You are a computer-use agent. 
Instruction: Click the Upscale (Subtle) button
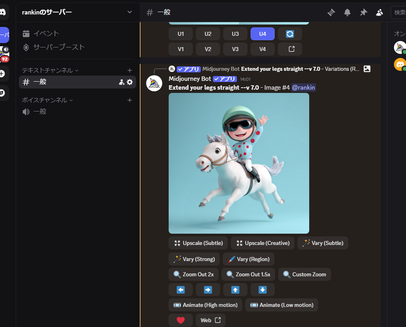[198, 243]
